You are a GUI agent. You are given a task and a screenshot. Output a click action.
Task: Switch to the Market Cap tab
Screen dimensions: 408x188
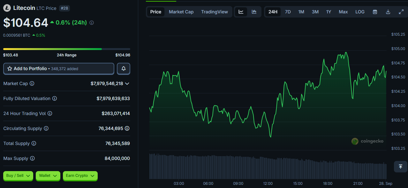click(x=181, y=12)
